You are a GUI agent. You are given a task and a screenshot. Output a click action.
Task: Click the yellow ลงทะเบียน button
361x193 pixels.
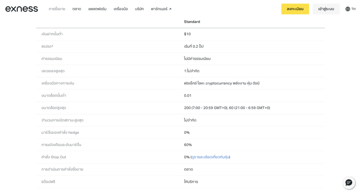tap(295, 9)
